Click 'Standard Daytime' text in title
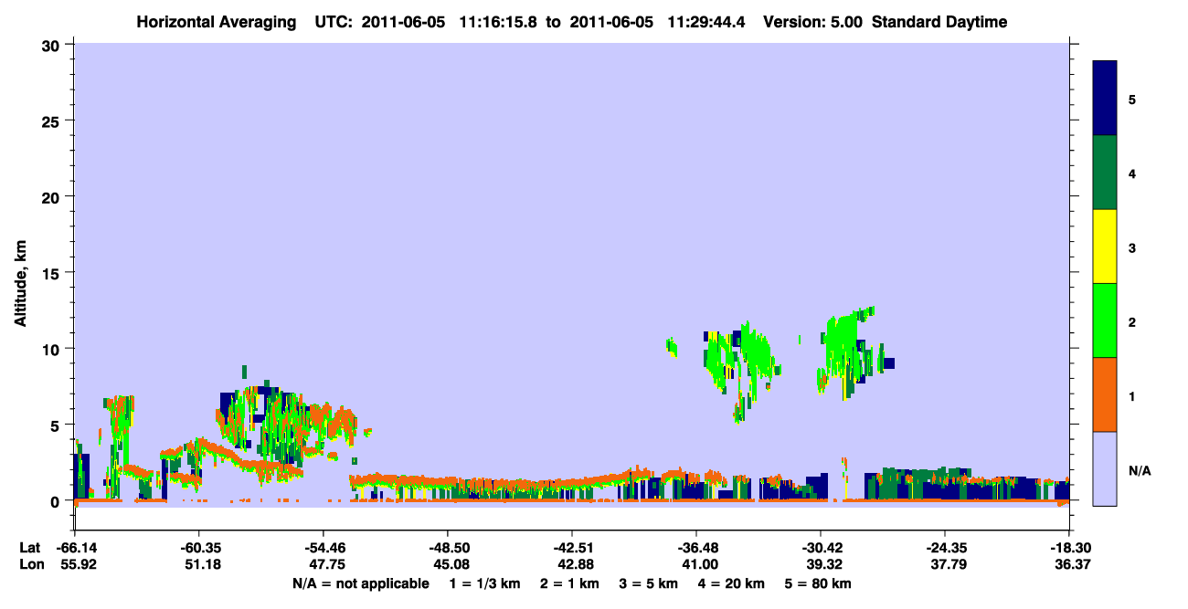The height and width of the screenshot is (609, 1188). pos(939,23)
